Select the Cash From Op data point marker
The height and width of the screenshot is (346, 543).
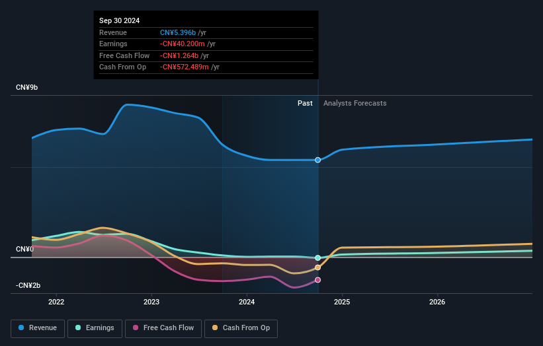pos(317,267)
